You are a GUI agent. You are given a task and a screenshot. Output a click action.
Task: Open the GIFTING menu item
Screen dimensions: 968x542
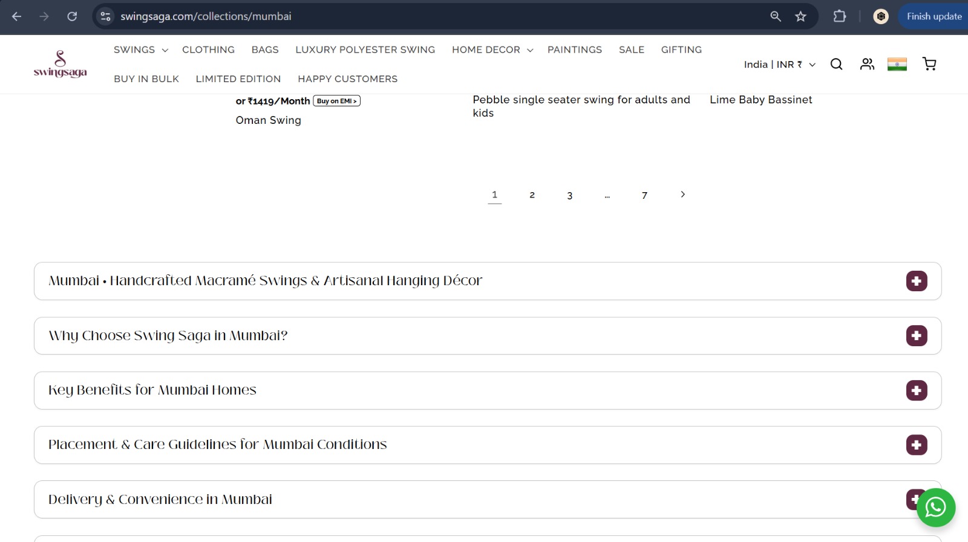(681, 50)
